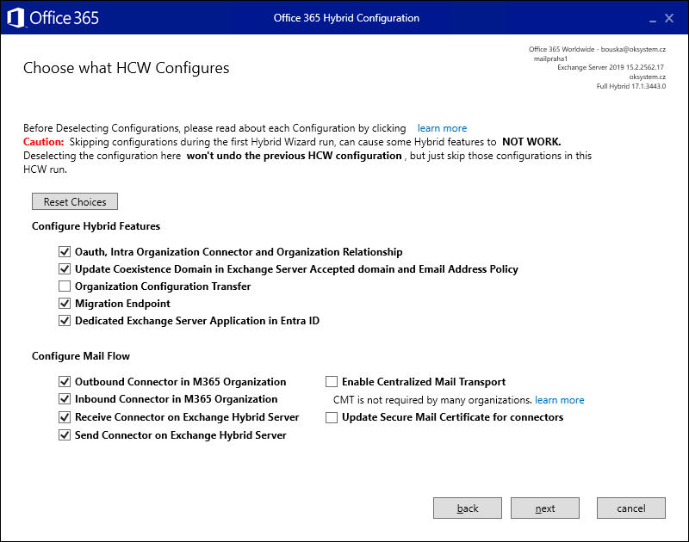
Task: Click the next button
Action: pos(544,508)
